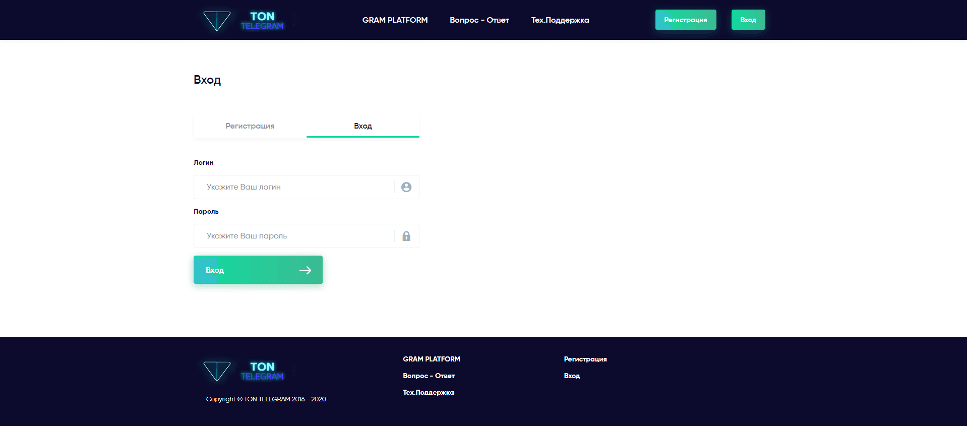Image resolution: width=967 pixels, height=426 pixels.
Task: Click the lock icon in password field
Action: [406, 236]
